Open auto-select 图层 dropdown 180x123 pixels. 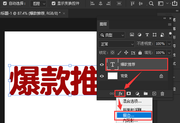click(x=38, y=3)
